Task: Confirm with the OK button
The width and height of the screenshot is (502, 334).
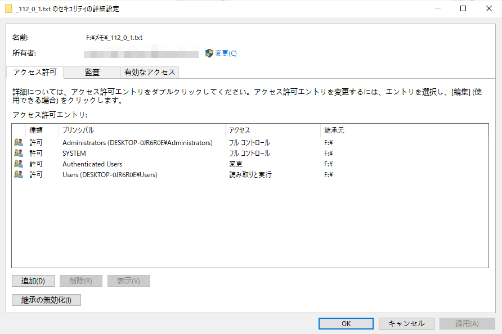Action: pos(346,323)
